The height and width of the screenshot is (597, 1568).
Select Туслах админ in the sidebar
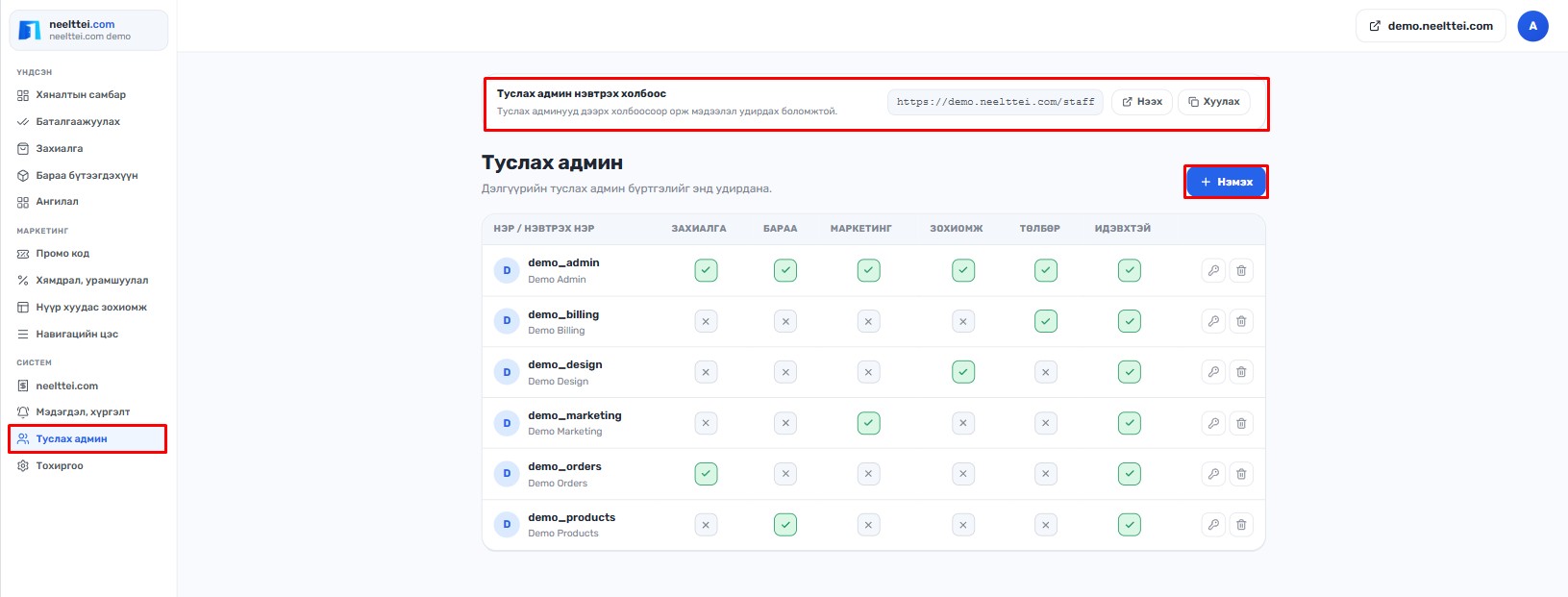click(x=88, y=438)
